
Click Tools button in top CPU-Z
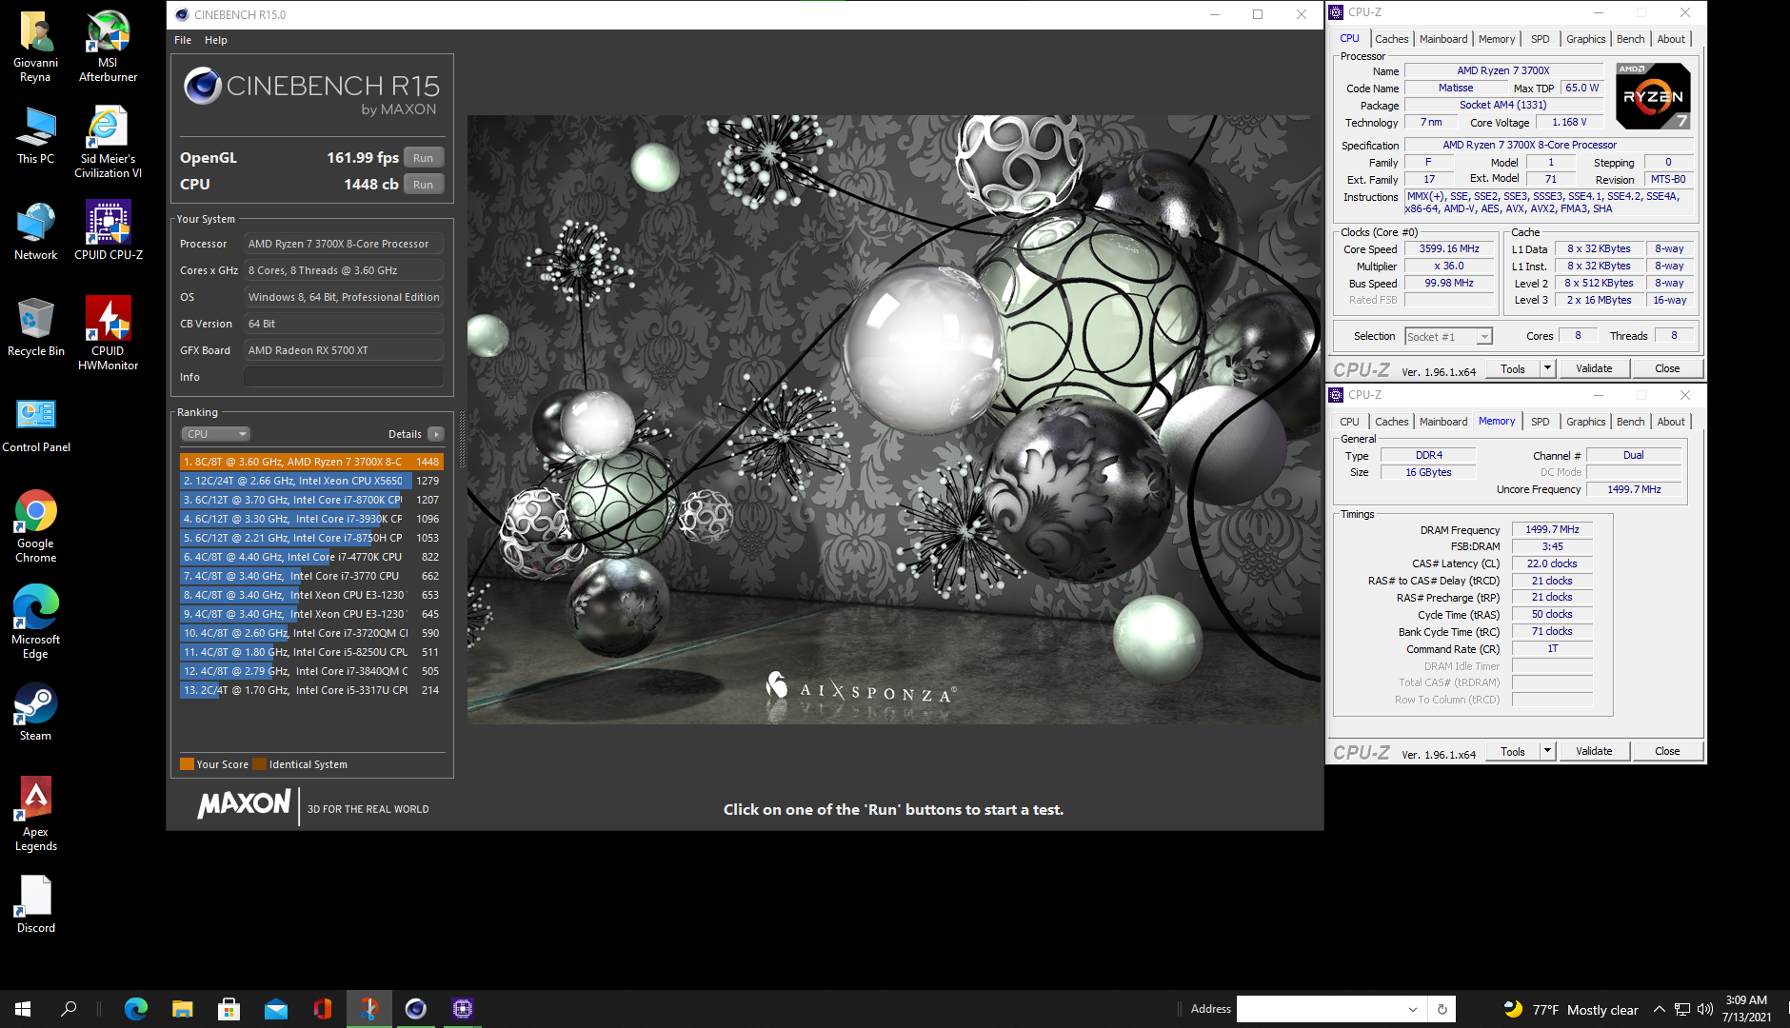pyautogui.click(x=1513, y=368)
